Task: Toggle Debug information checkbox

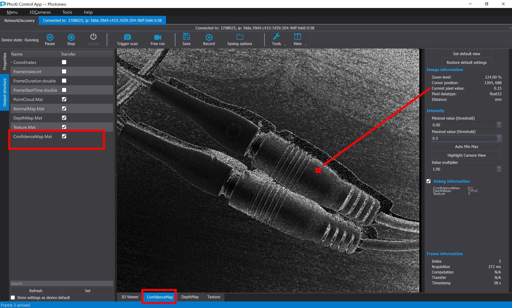Action: [428, 181]
